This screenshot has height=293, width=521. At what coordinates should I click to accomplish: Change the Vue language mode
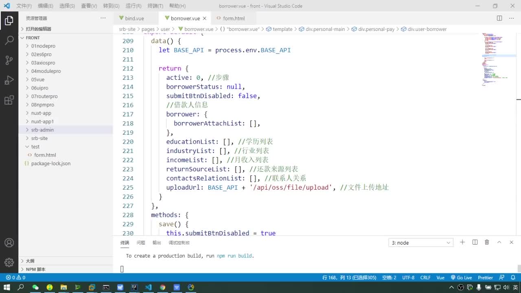point(440,278)
